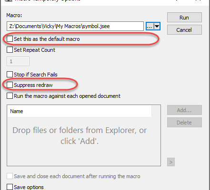Tick Stop if Search Fails checkbox

point(10,74)
